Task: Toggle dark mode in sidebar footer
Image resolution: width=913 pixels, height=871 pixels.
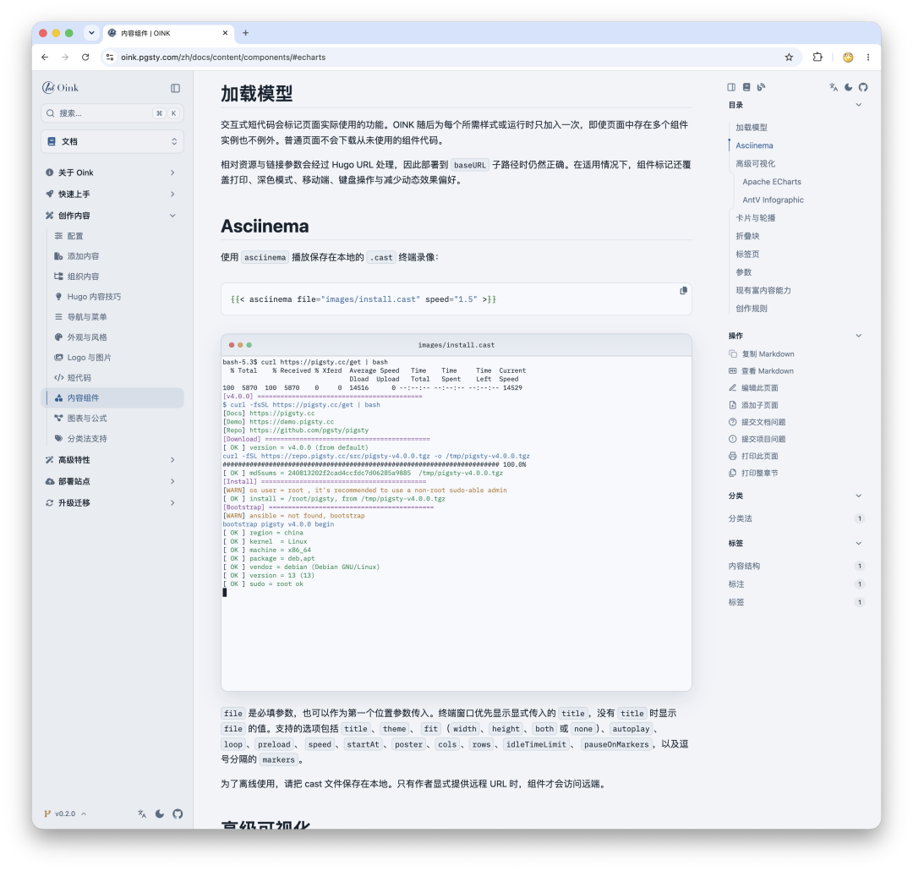Action: 160,813
